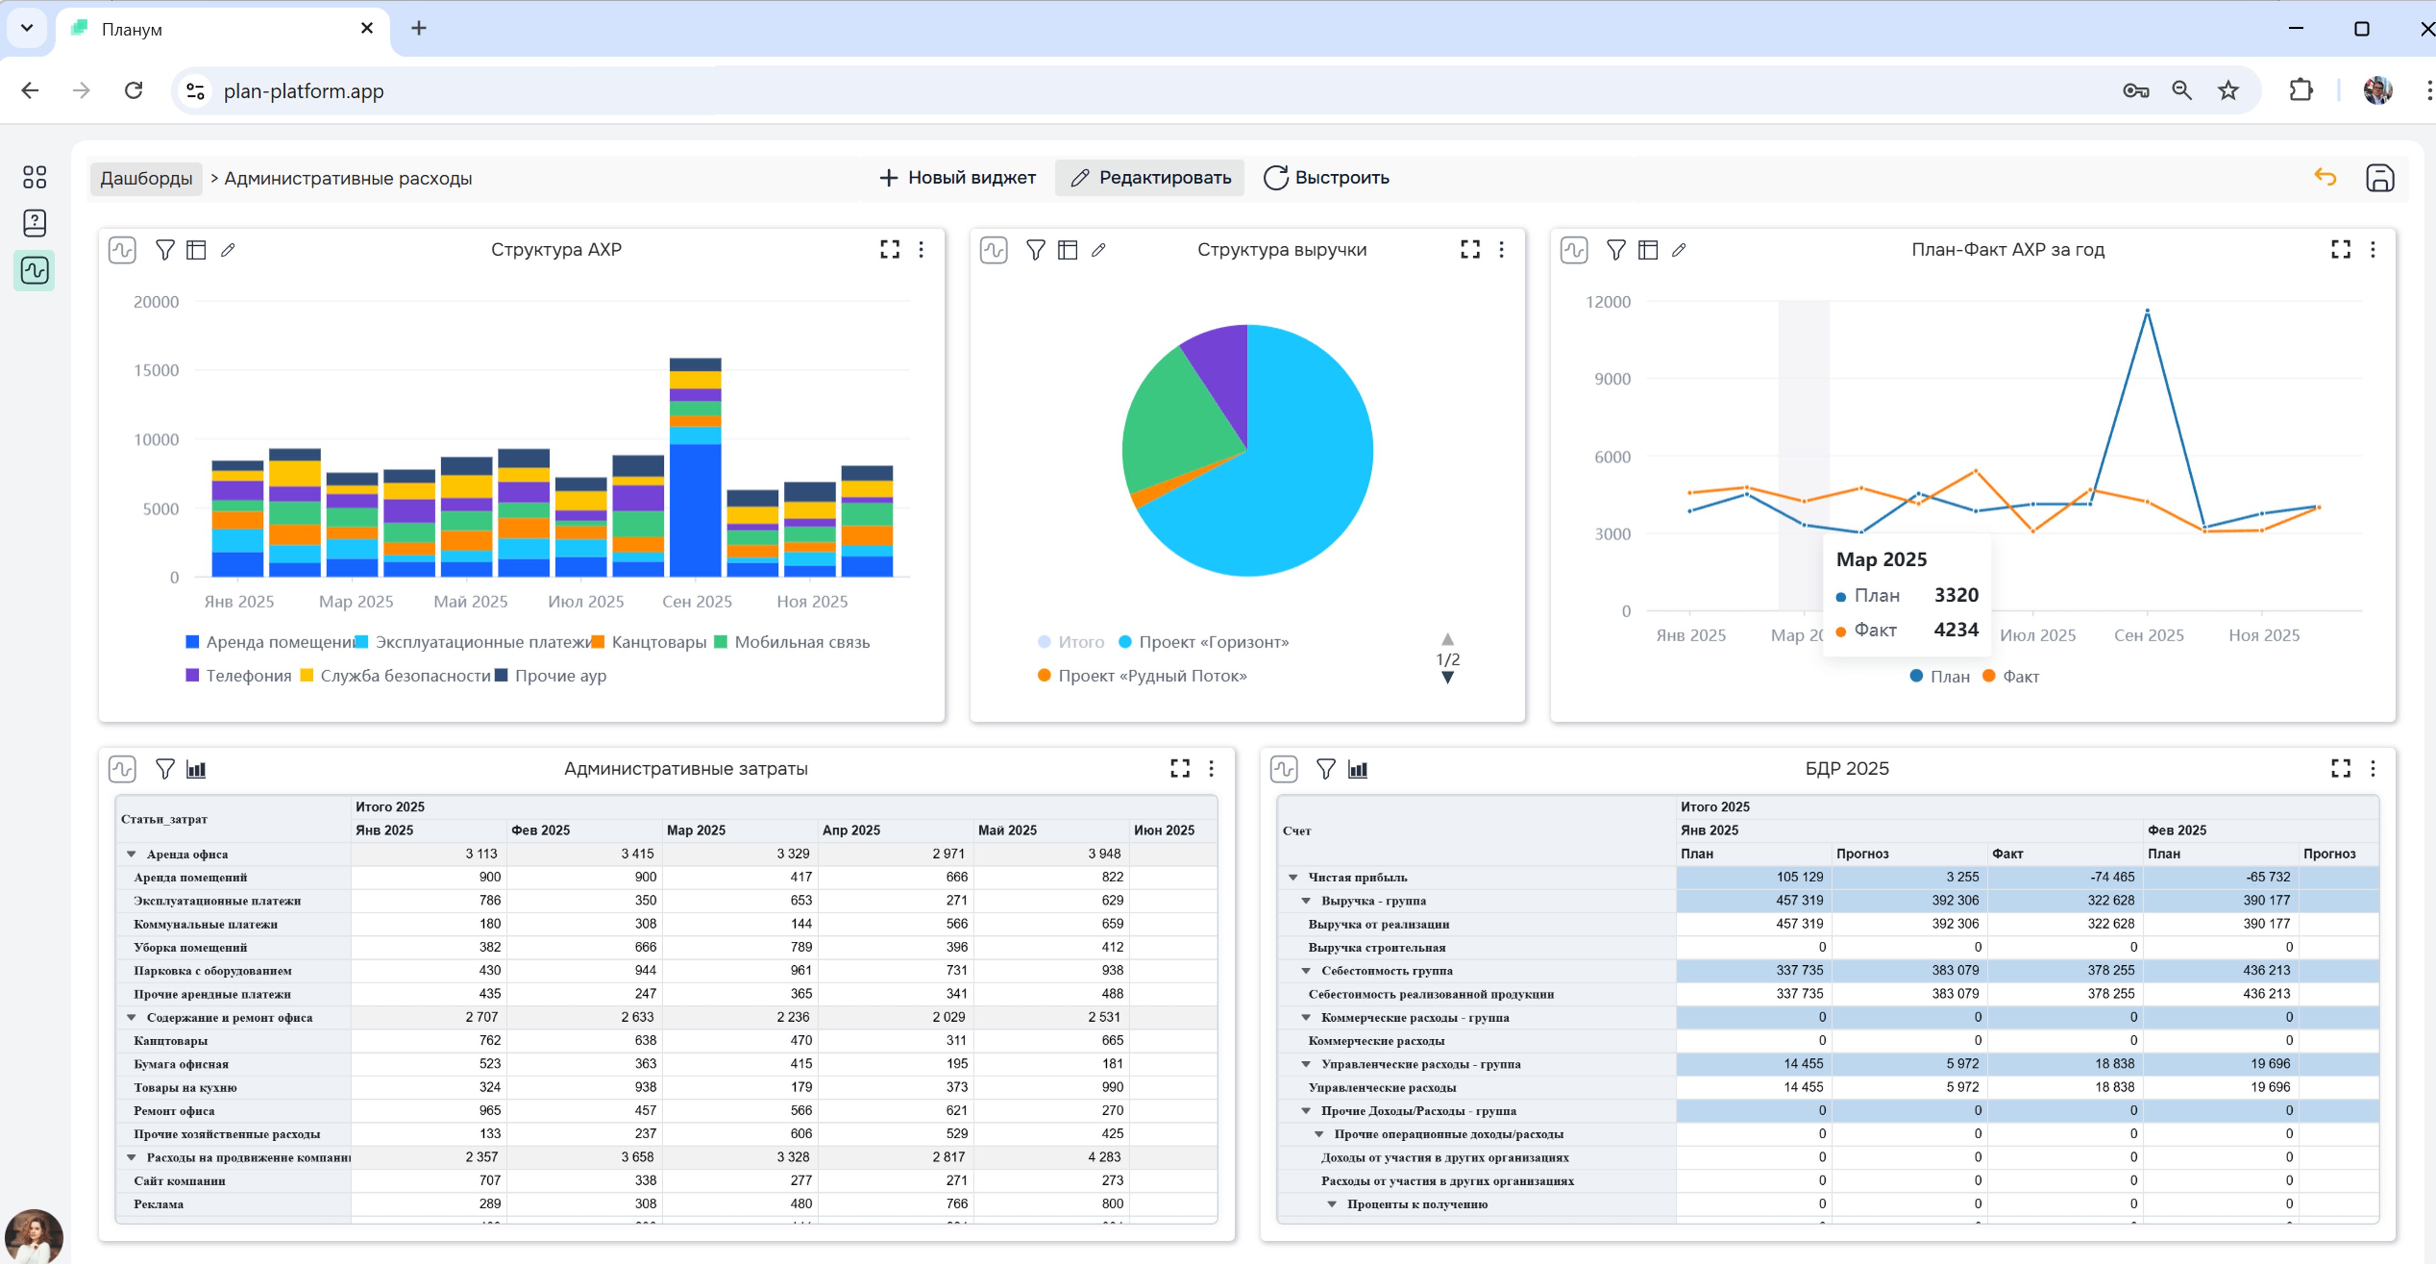Viewport: 2436px width, 1264px height.
Task: Click the save dashboard icon
Action: coord(2380,178)
